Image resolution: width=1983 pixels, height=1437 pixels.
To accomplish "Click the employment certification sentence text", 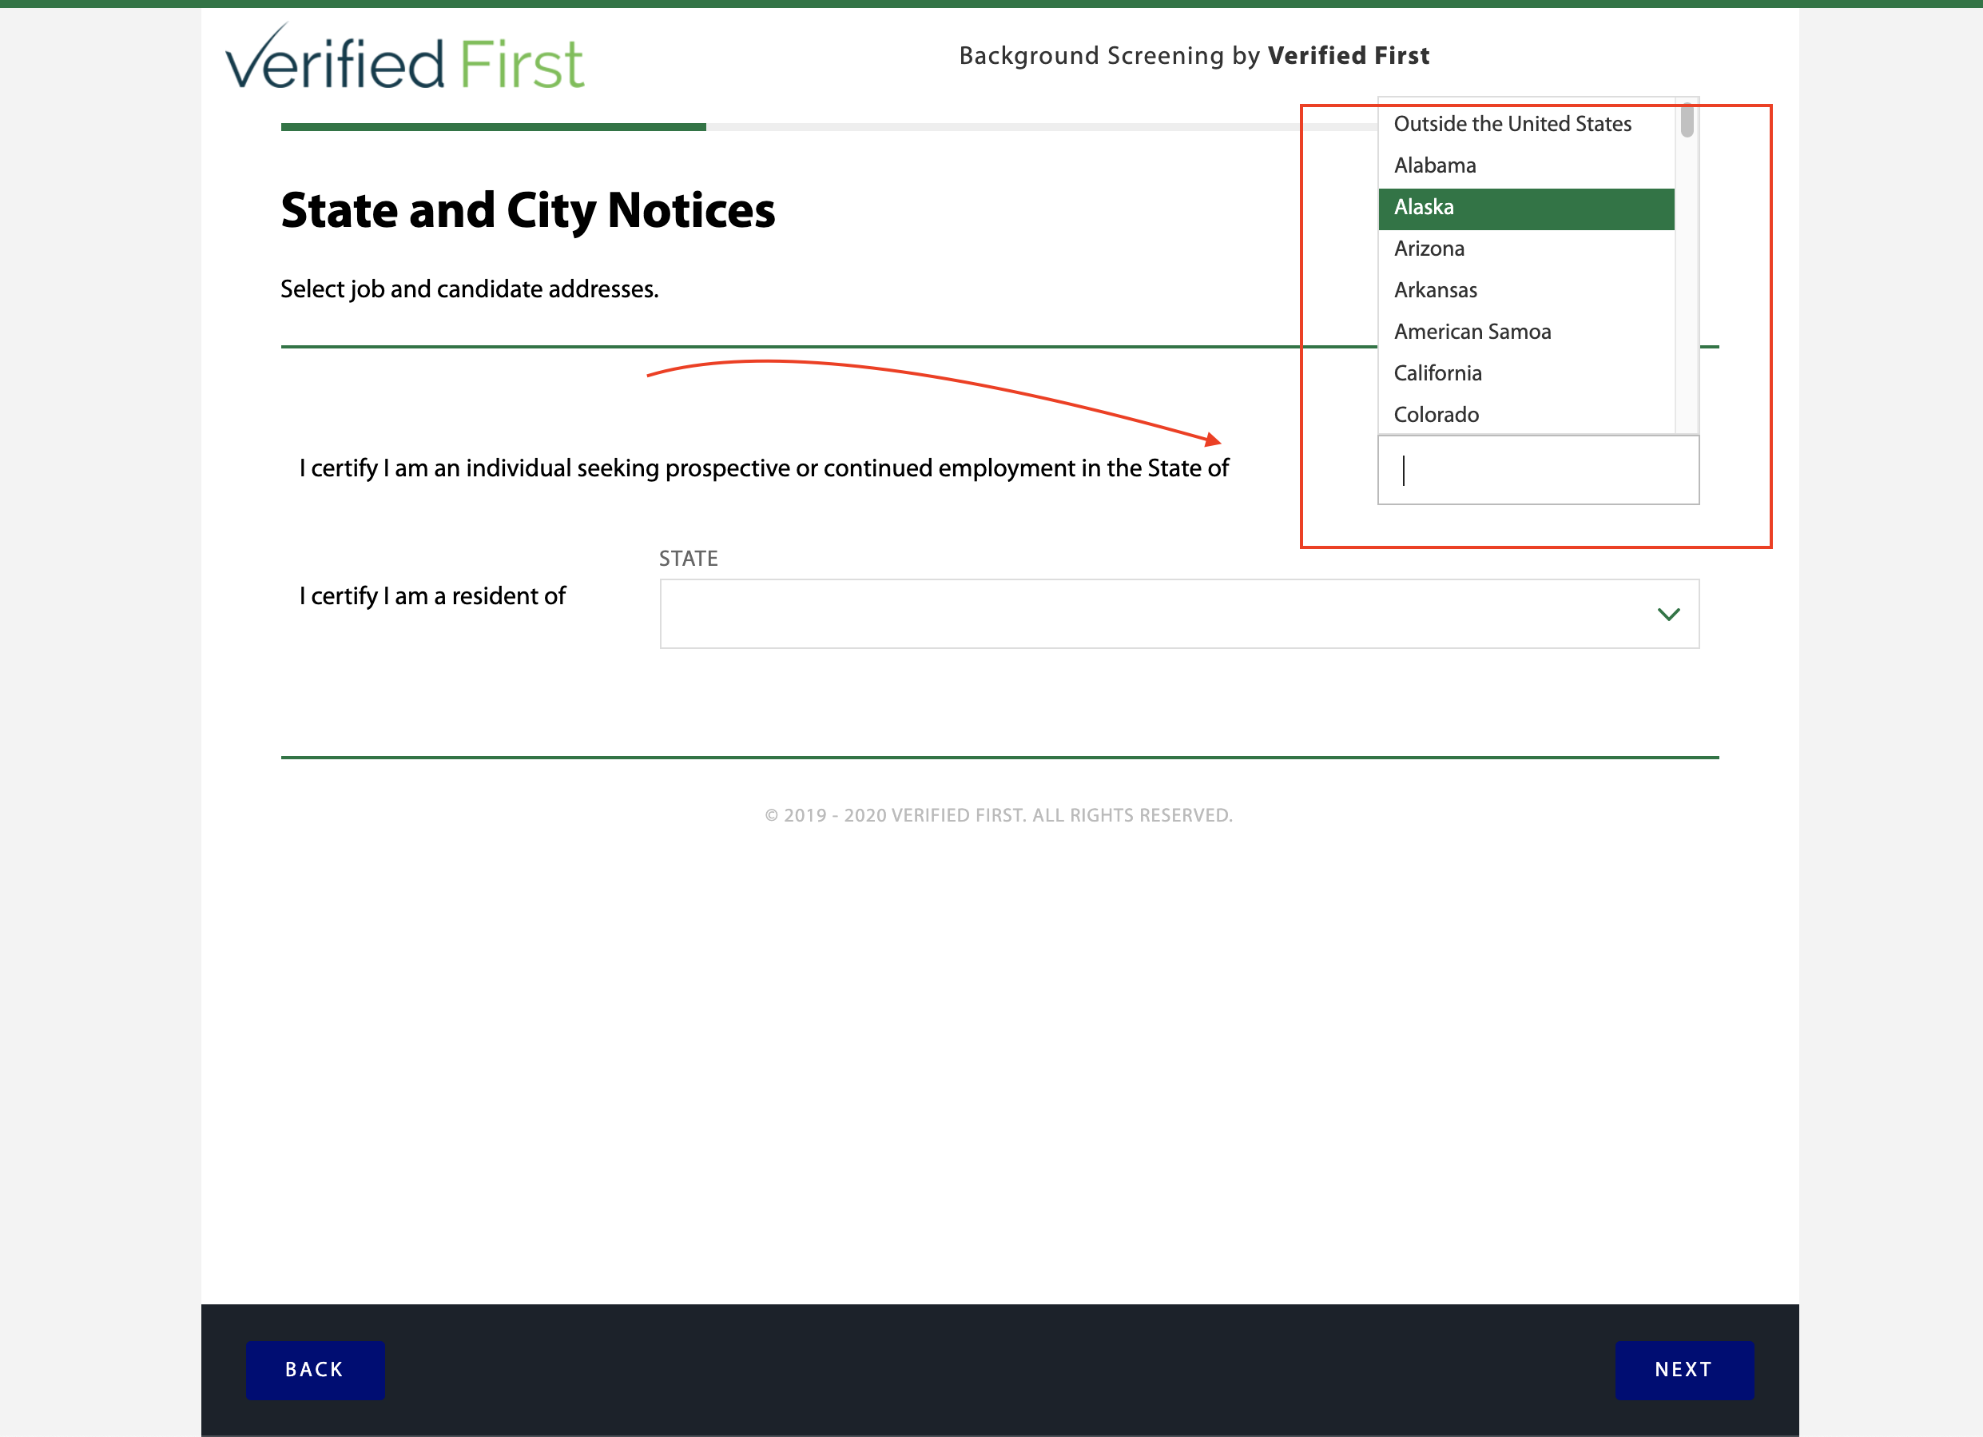I will coord(763,468).
